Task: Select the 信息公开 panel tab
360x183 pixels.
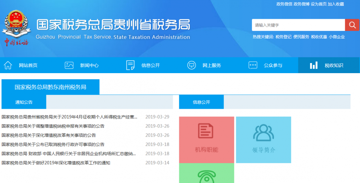Action: pos(201,102)
